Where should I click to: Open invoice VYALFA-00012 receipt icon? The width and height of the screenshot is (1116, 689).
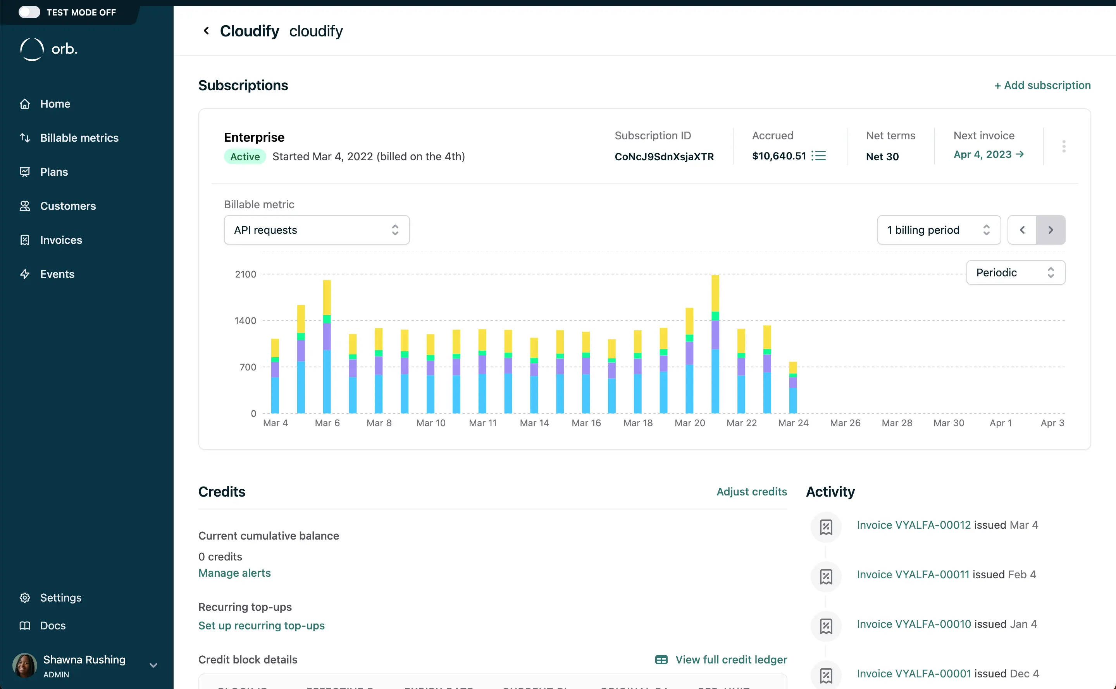(826, 527)
